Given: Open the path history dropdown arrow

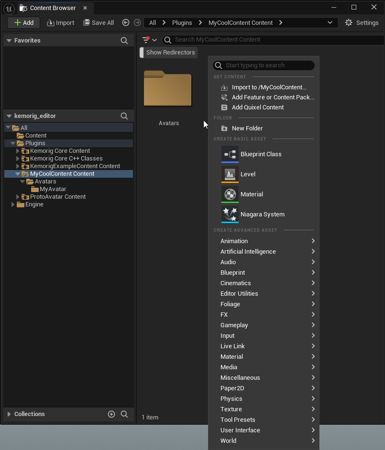Looking at the screenshot, I should 330,22.
